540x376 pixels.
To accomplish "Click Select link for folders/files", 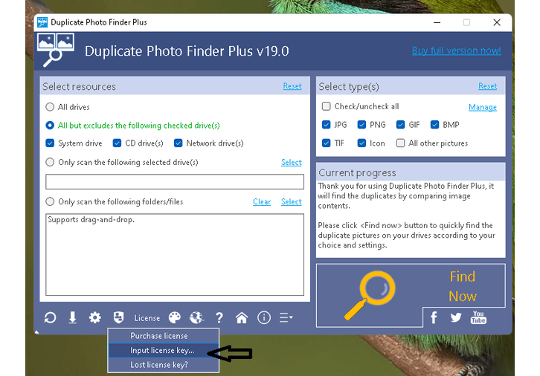I will coord(292,201).
